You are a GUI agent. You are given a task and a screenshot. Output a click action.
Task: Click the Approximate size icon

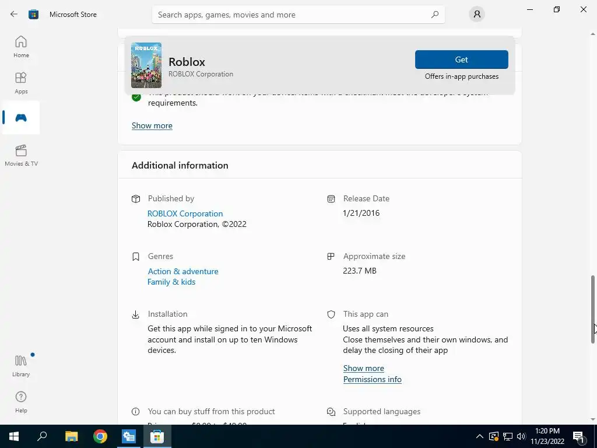(331, 257)
